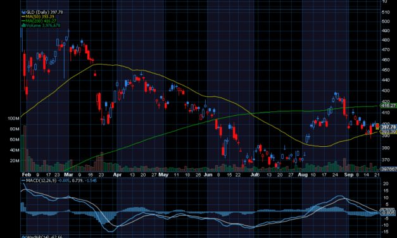Click the Feb label on the date axis

tap(27, 175)
